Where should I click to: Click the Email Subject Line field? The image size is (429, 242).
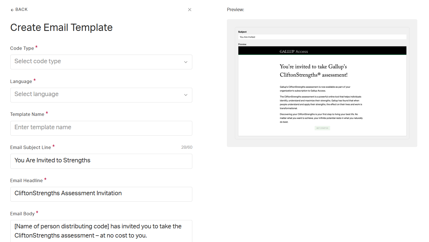101,161
